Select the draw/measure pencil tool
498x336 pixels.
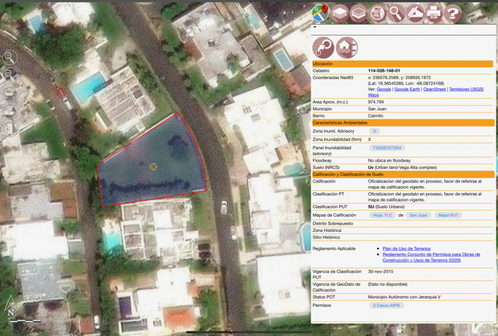[415, 12]
